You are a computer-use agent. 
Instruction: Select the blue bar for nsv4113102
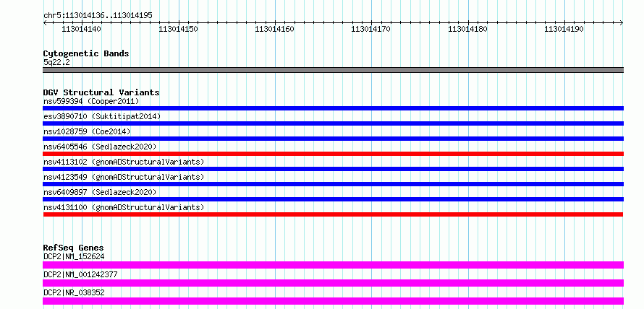coord(333,169)
